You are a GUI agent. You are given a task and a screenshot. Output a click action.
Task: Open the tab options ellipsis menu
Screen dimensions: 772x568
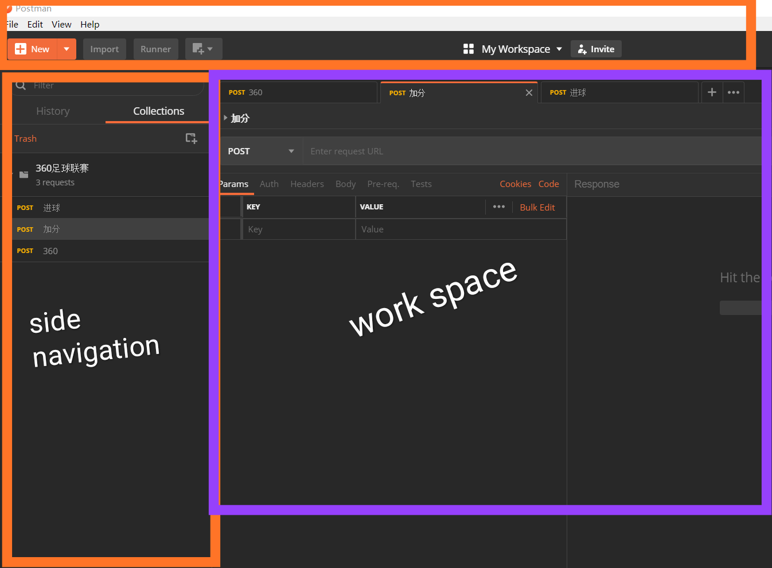(x=734, y=92)
